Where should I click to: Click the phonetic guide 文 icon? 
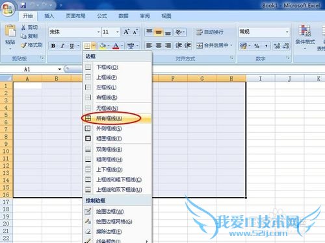click(x=131, y=46)
